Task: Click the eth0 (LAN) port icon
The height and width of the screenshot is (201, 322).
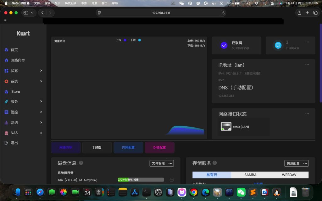Action: pos(226,127)
